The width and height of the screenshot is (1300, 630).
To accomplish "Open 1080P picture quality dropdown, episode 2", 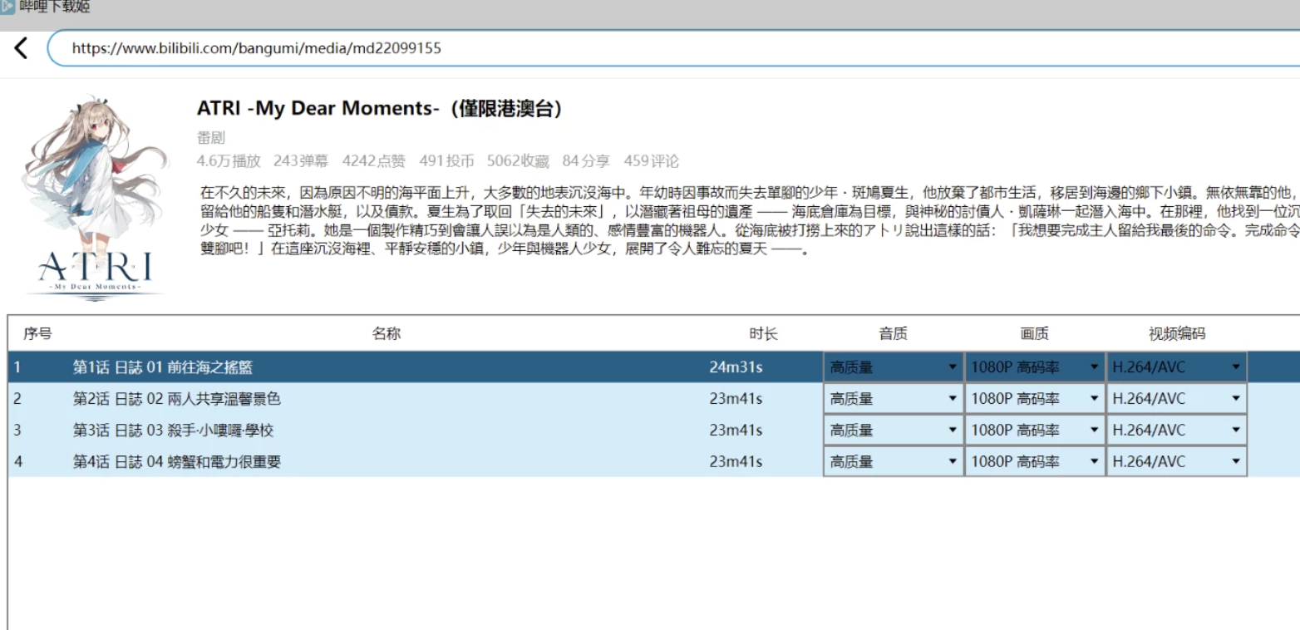I will click(x=1035, y=399).
